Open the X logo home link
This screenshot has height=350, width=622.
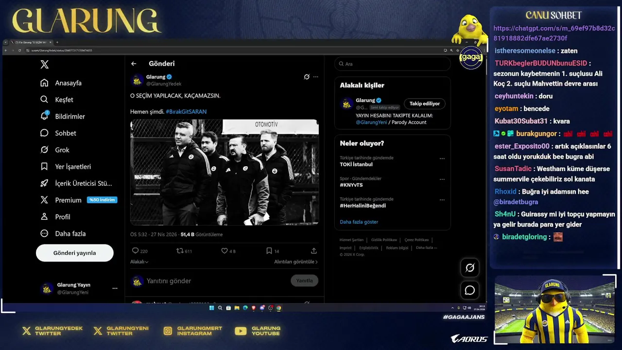44,65
